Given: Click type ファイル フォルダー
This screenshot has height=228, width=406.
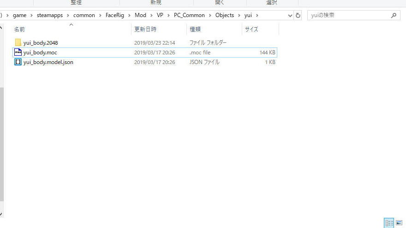Looking at the screenshot, I should click(208, 43).
